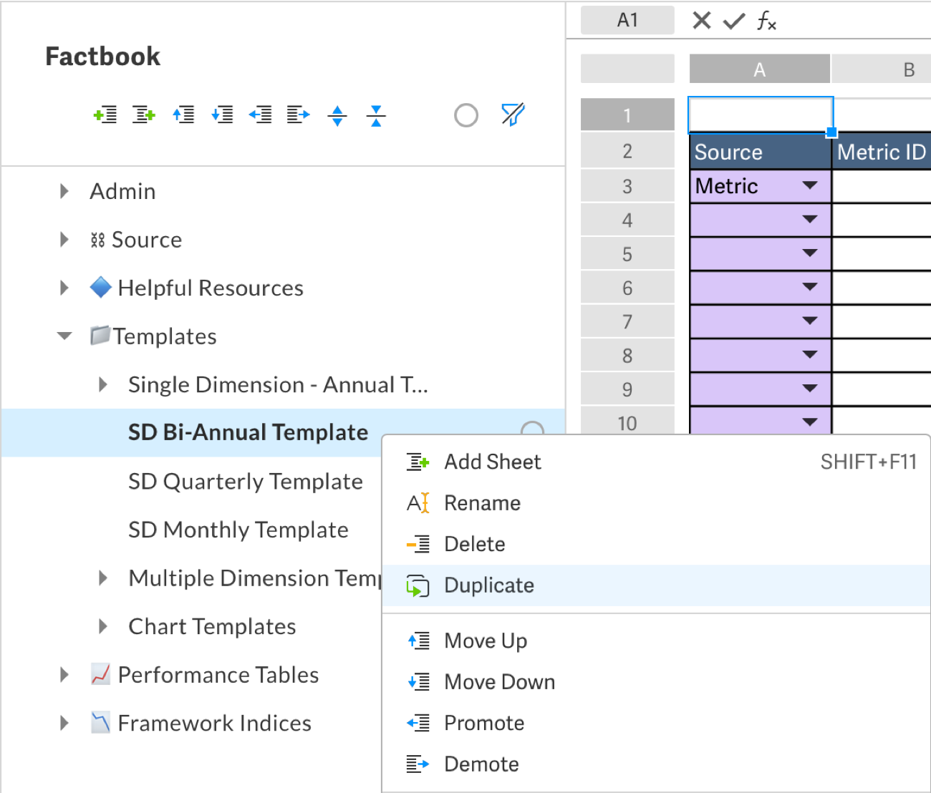Choose Demote from context menu
The width and height of the screenshot is (931, 793).
tap(657, 764)
